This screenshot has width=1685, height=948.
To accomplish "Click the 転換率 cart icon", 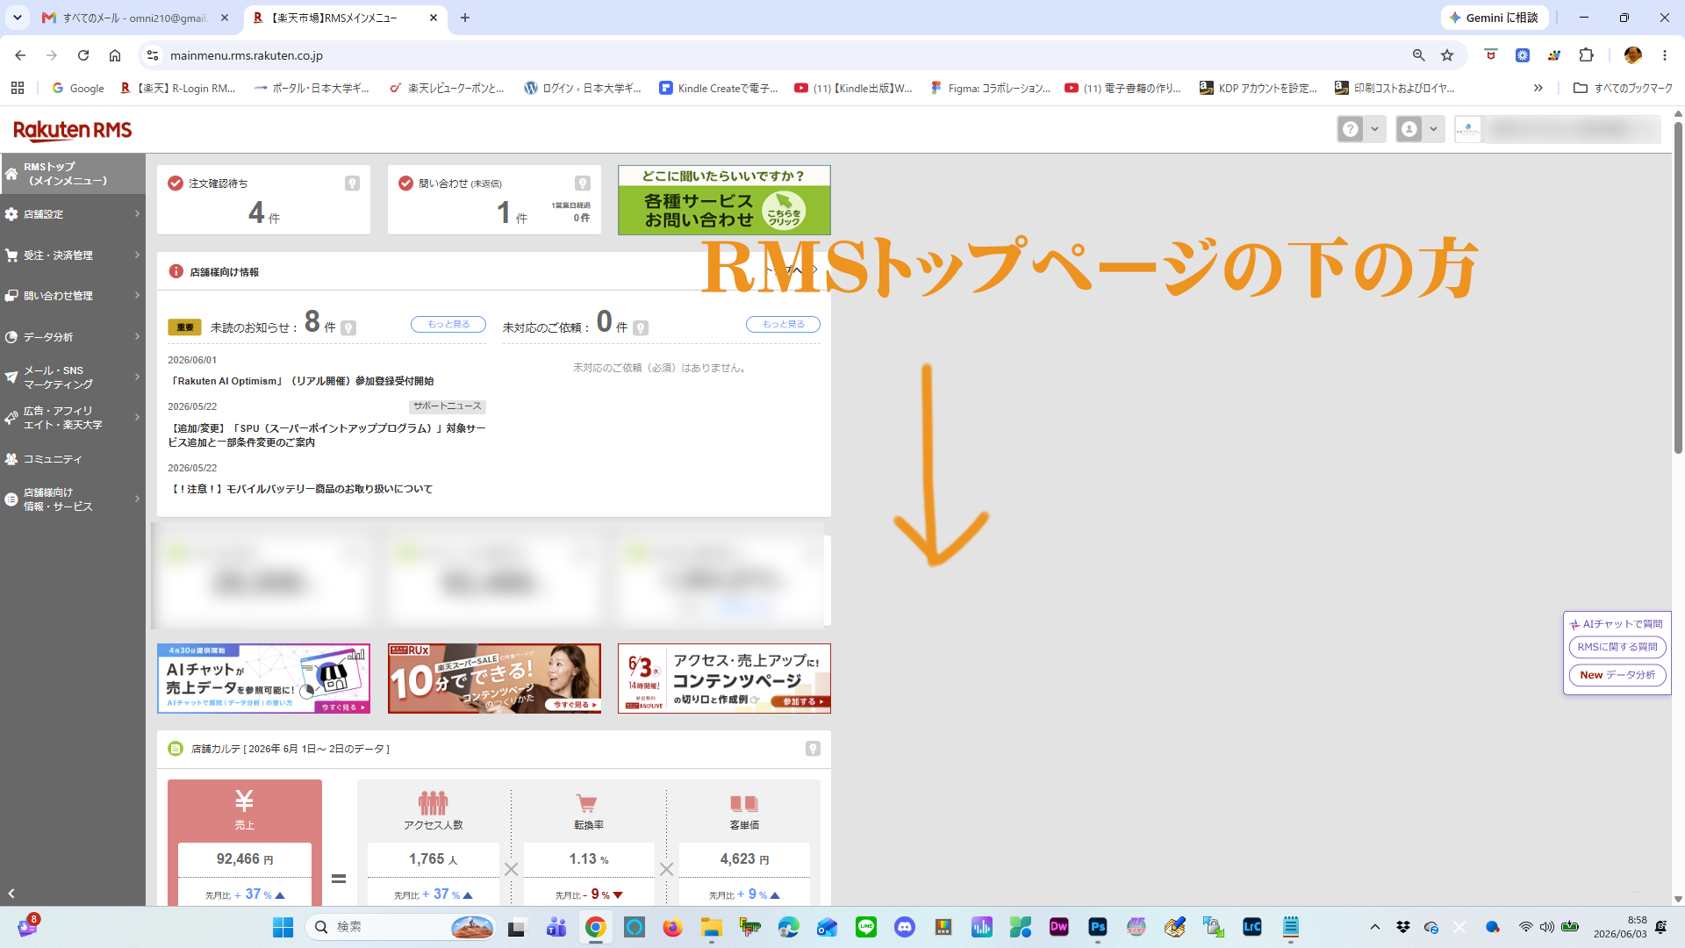I will click(586, 803).
